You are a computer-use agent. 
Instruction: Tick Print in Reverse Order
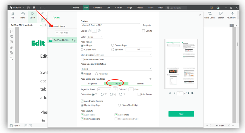(x=82, y=60)
